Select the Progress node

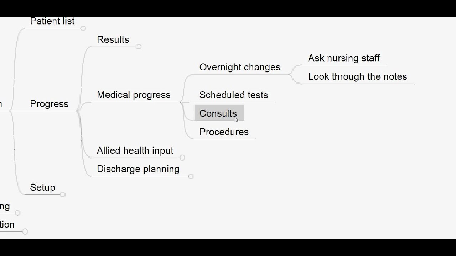tap(49, 104)
